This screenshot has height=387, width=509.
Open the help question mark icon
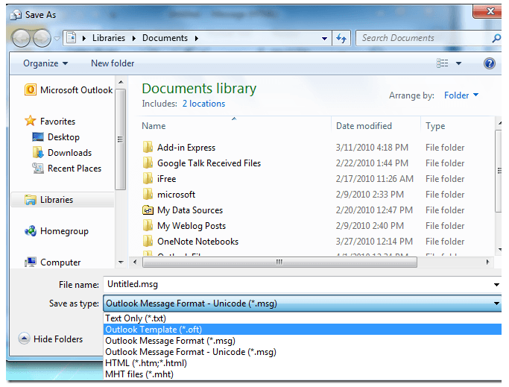(489, 63)
